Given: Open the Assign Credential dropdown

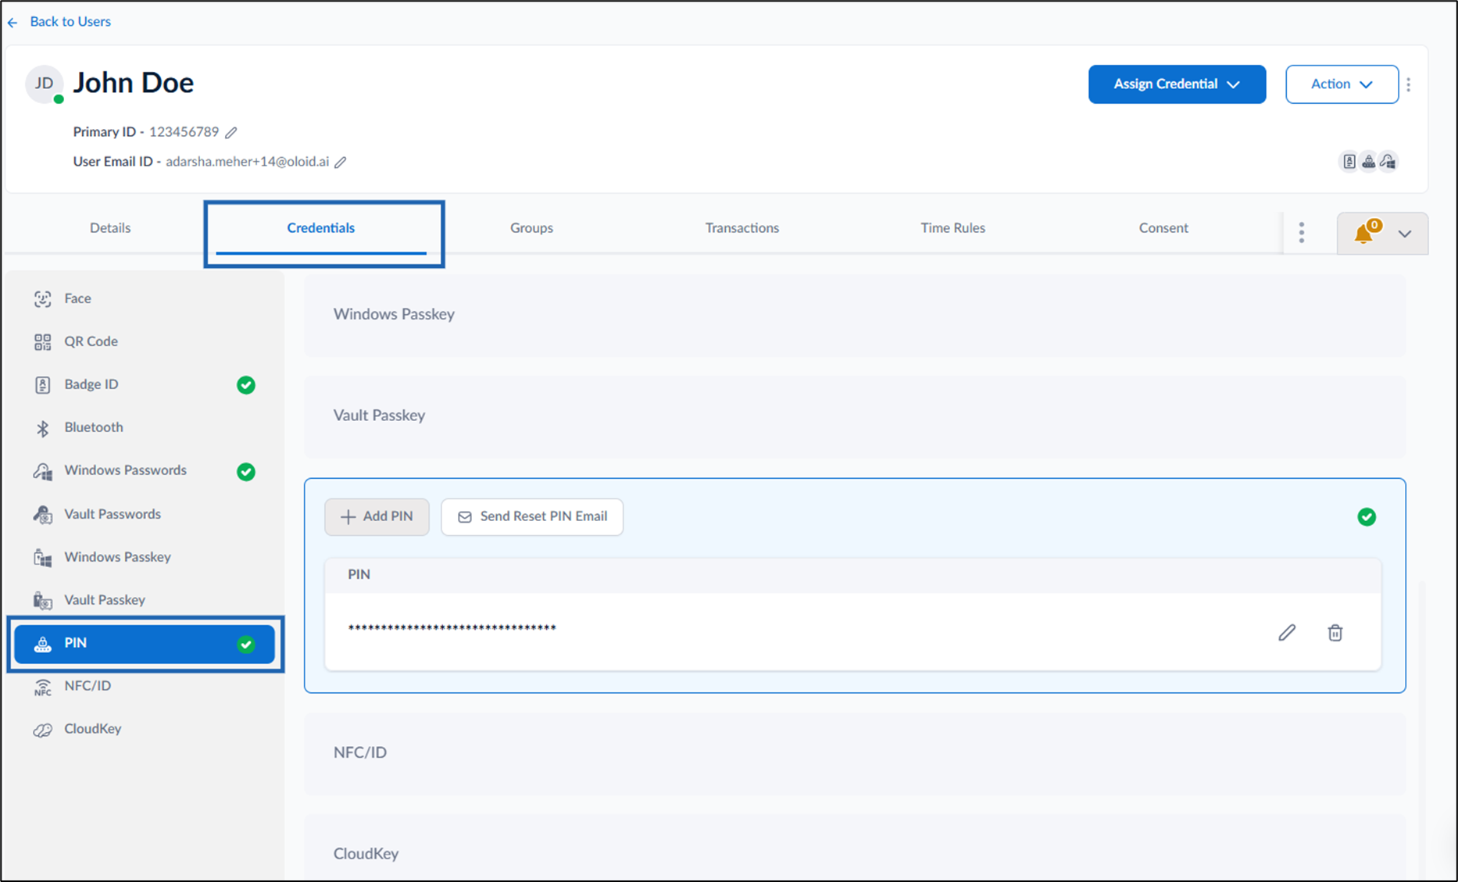Looking at the screenshot, I should pyautogui.click(x=1177, y=84).
